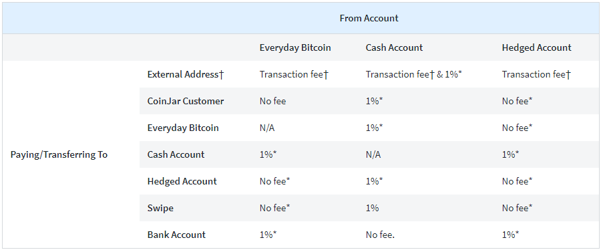
Task: Select the Hedged Account column header
Action: [537, 47]
